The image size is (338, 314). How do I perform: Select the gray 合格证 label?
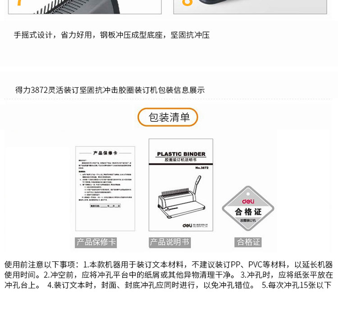(248, 242)
